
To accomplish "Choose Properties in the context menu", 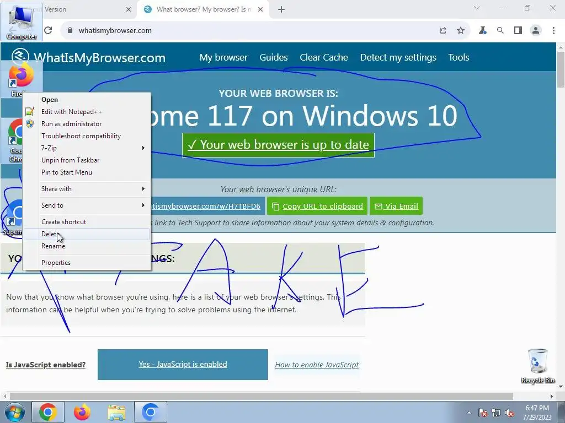I will pyautogui.click(x=87, y=263).
